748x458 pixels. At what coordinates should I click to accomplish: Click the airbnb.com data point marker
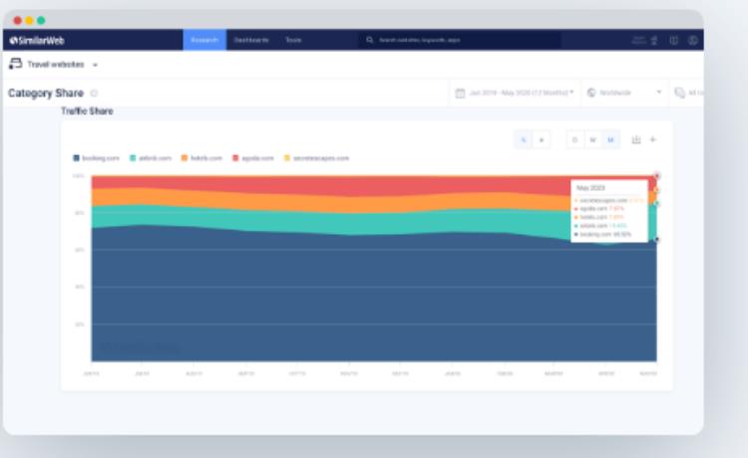657,204
